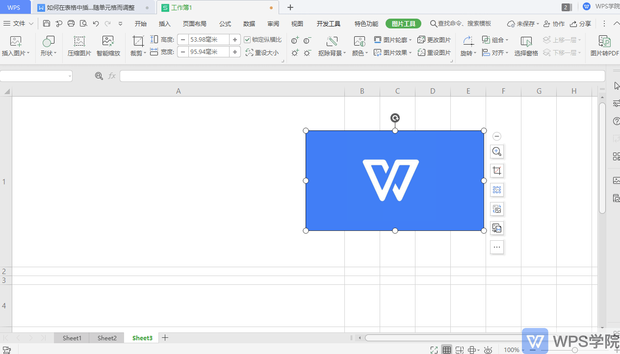Expand customize quick access toolbar arrow

point(120,24)
